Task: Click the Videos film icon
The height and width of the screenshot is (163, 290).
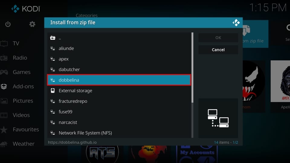Action: click(x=4, y=115)
